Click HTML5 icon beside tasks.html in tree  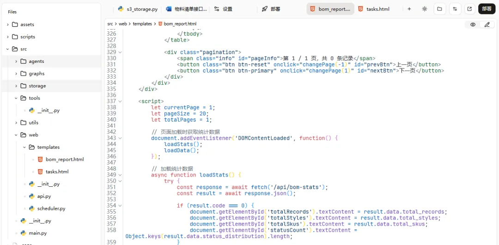(40, 171)
